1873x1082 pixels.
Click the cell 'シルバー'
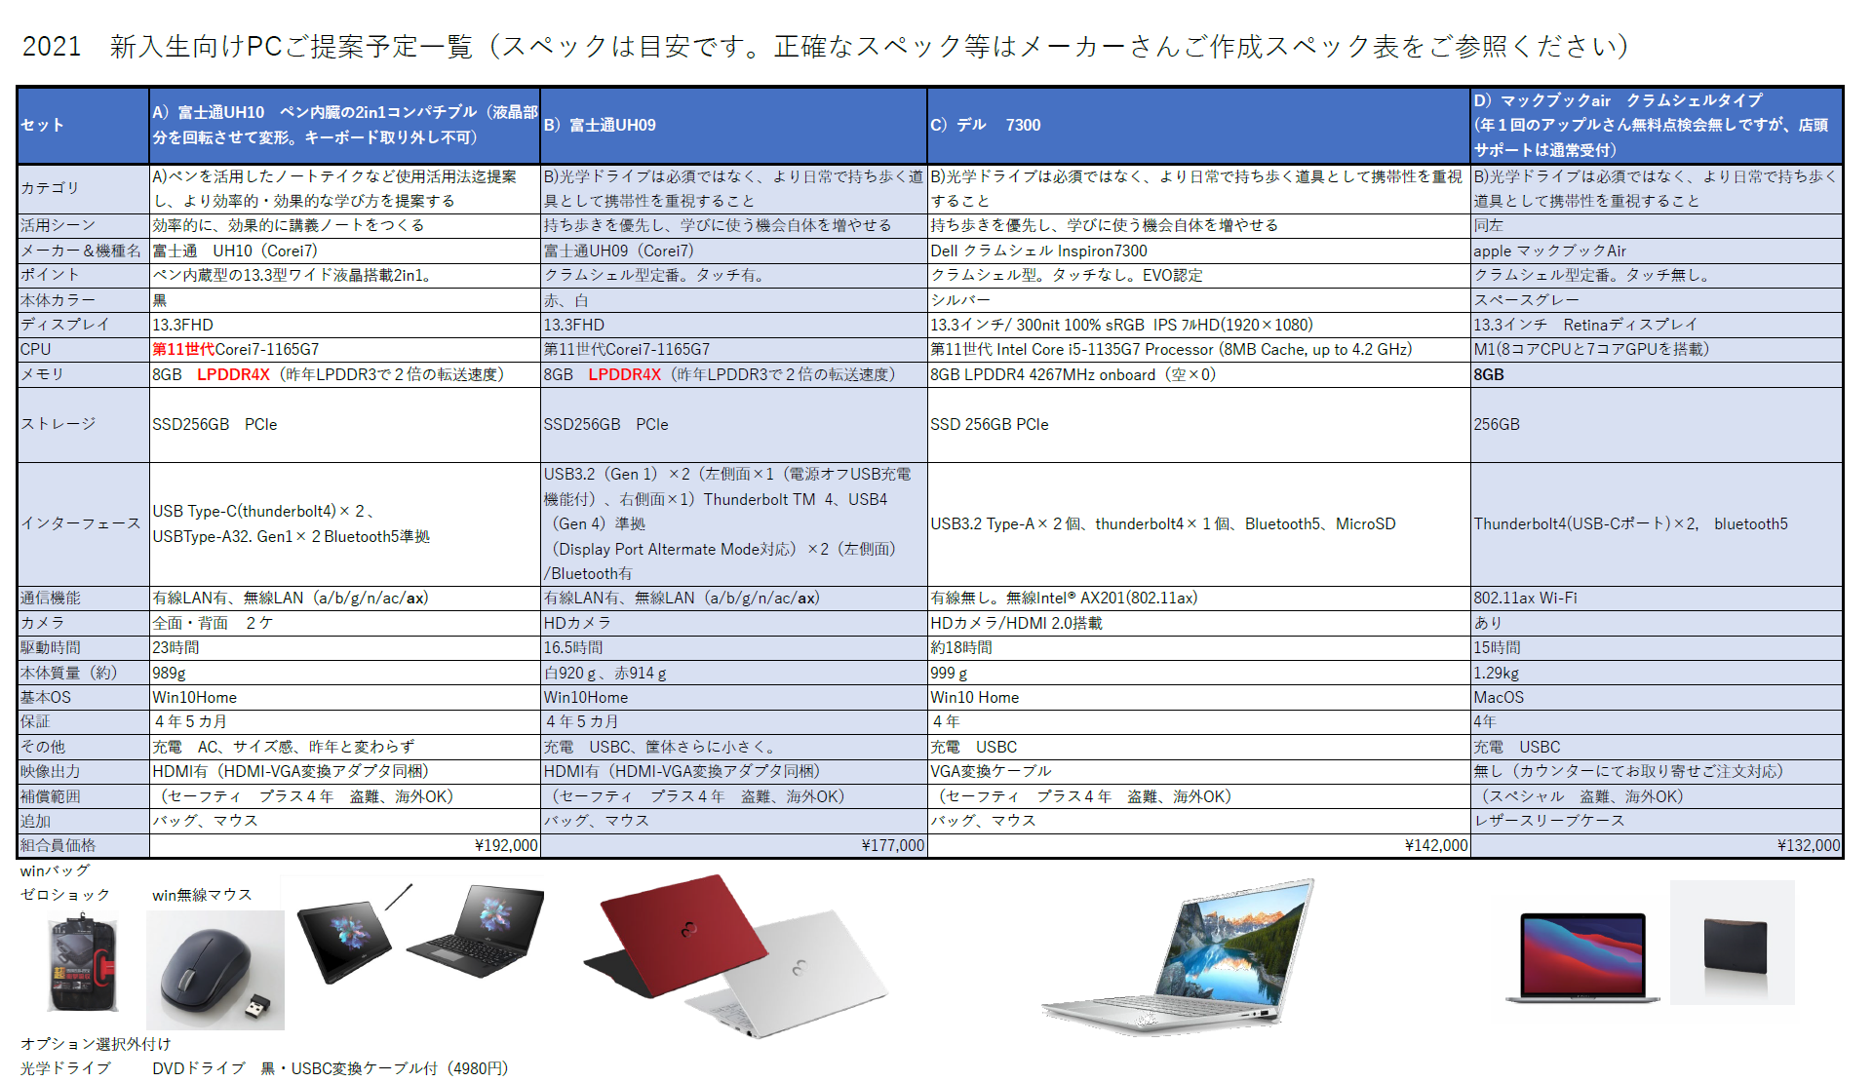pyautogui.click(x=1198, y=300)
